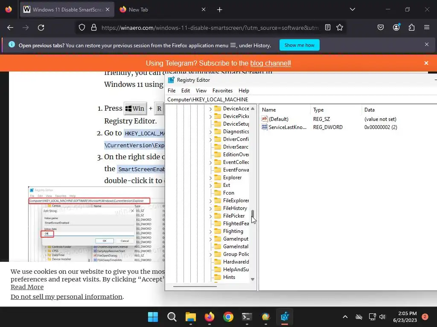
Task: Close the New Tab tab
Action: pyautogui.click(x=204, y=10)
